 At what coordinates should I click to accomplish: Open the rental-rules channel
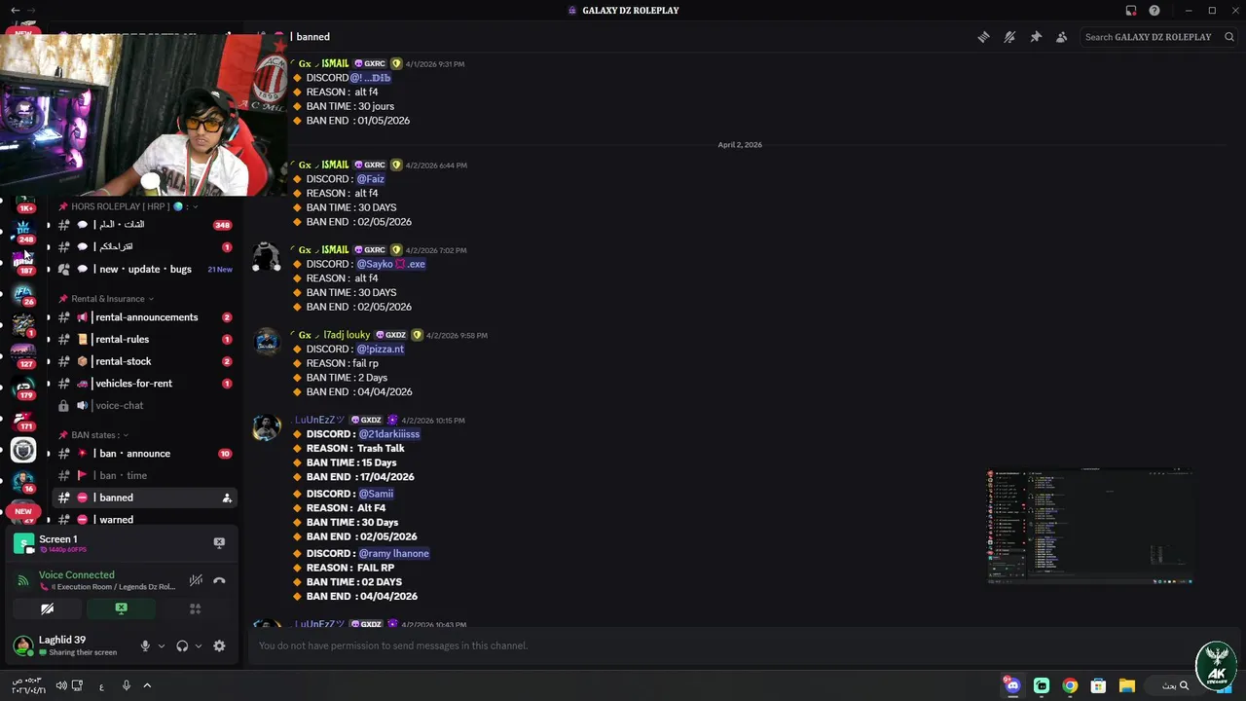point(143,339)
